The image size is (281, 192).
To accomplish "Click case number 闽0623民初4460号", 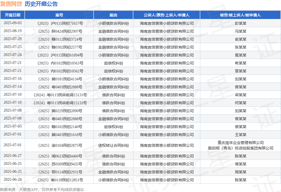I will click(60, 156).
